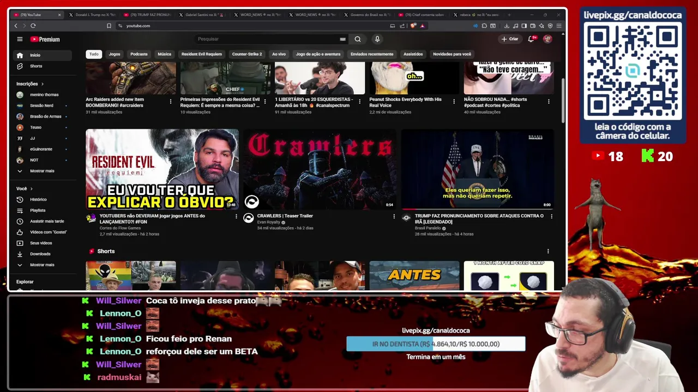Open Brasil Paralelo channel avatar
698x392 pixels.
[406, 218]
